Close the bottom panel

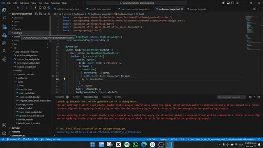[259, 97]
